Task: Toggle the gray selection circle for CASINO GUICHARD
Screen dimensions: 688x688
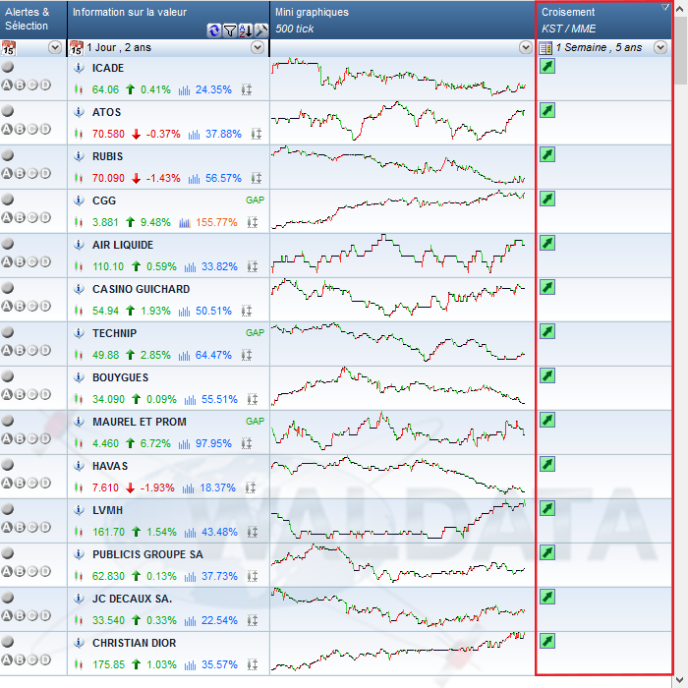Action: (8, 288)
